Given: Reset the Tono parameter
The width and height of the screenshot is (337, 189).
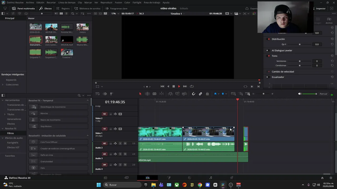Looking at the screenshot, I should [x=332, y=56].
